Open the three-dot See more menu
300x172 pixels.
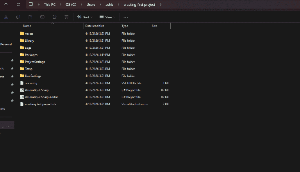click(125, 17)
